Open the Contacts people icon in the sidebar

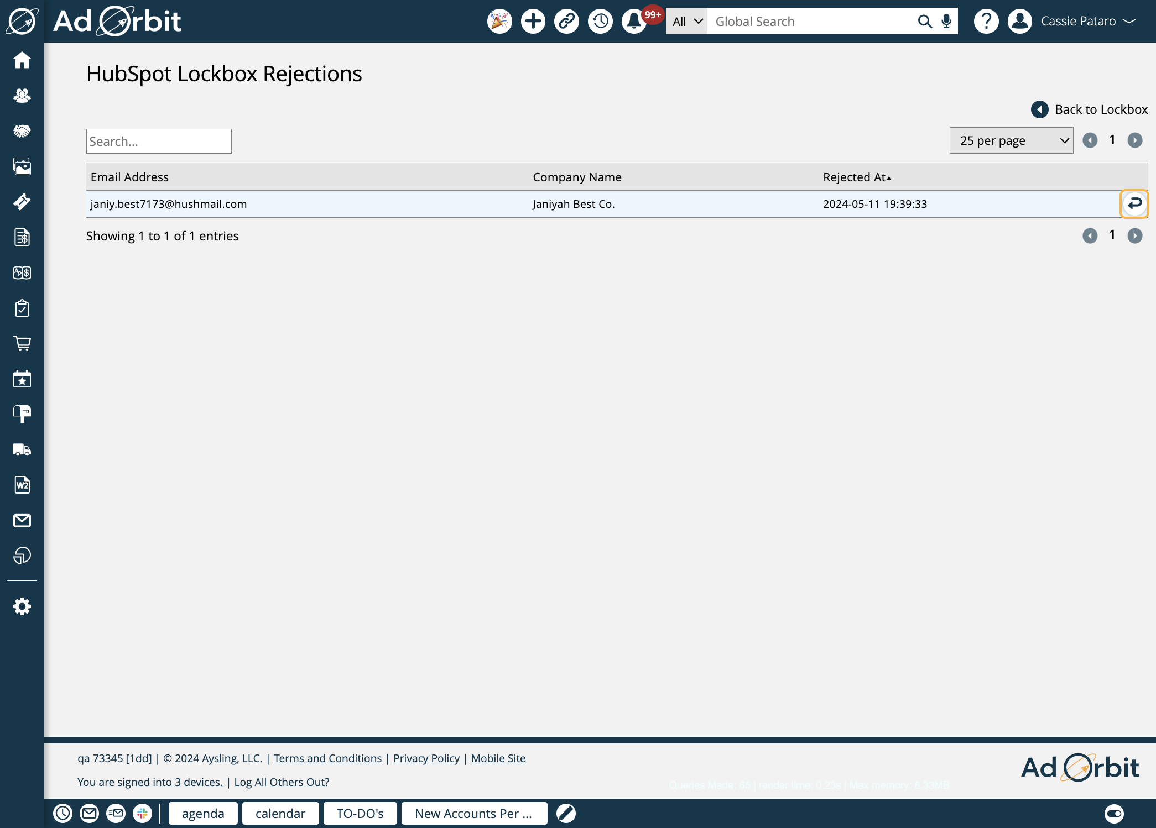coord(22,96)
